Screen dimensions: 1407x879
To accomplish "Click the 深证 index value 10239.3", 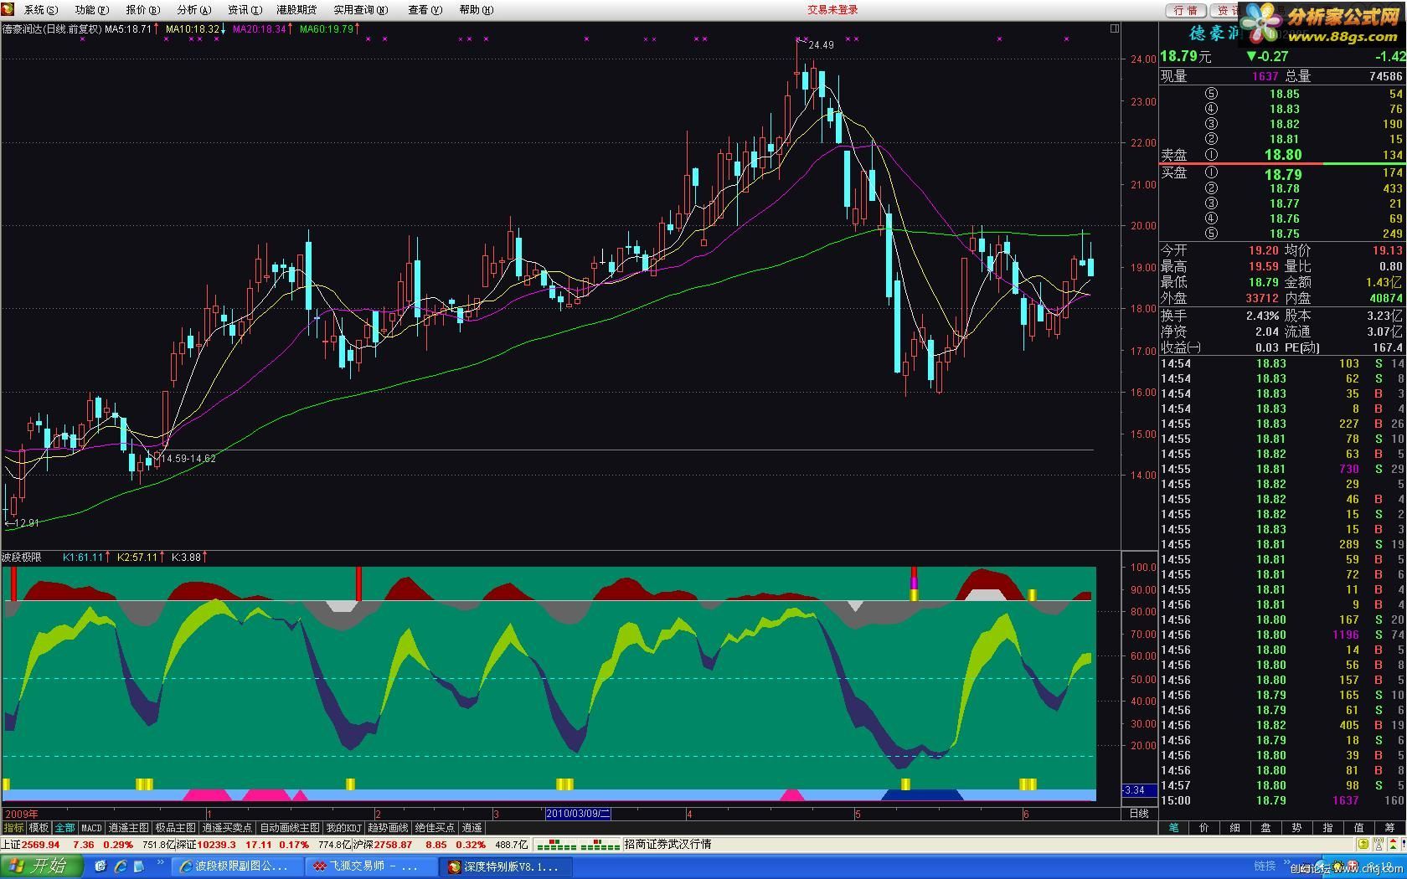I will pyautogui.click(x=217, y=845).
